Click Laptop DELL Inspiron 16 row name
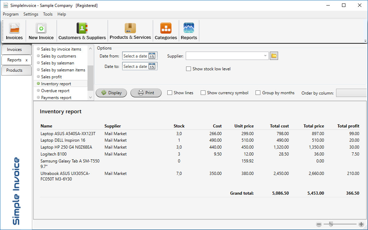The height and width of the screenshot is (230, 368). point(63,140)
